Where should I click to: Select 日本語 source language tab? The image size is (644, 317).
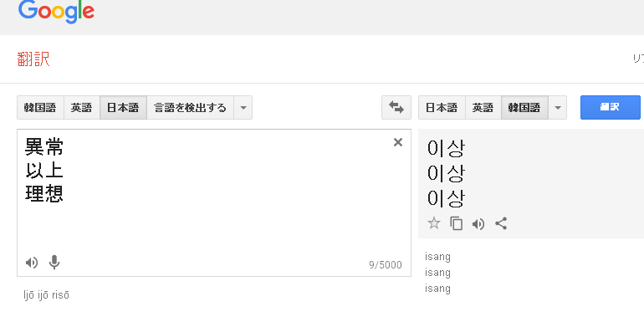pos(123,108)
